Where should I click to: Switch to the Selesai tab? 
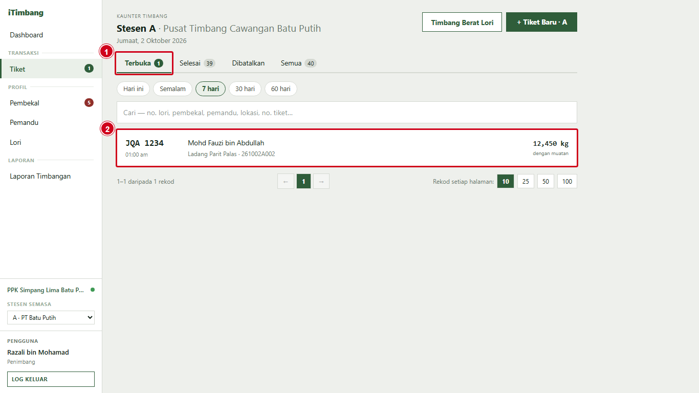(x=197, y=63)
